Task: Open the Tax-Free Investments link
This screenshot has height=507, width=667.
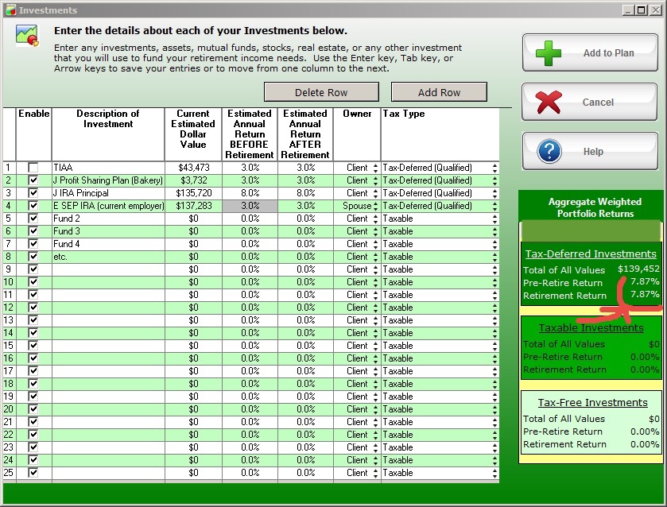Action: pyautogui.click(x=592, y=402)
